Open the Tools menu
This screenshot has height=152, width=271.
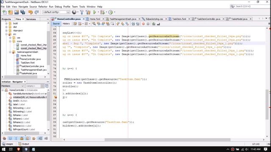[x=82, y=7]
